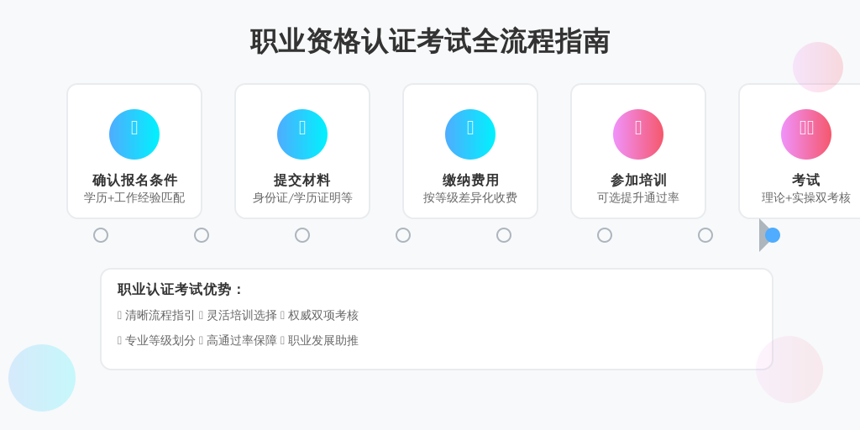Click the blue icon above 提交材料

(302, 134)
